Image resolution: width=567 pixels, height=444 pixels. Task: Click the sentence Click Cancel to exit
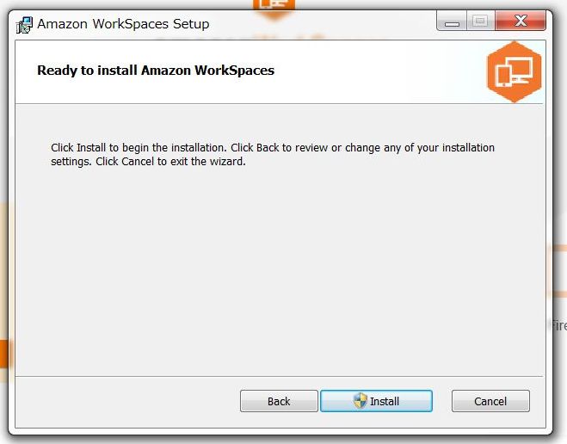point(170,161)
